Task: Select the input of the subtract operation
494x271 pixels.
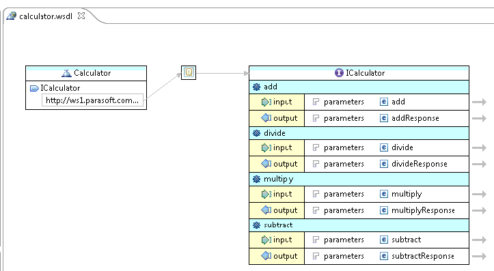Action: (x=277, y=240)
